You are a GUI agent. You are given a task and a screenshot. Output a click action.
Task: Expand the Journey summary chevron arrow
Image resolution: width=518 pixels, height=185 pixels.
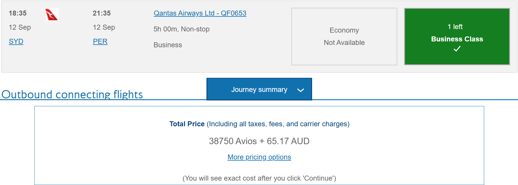pyautogui.click(x=300, y=90)
